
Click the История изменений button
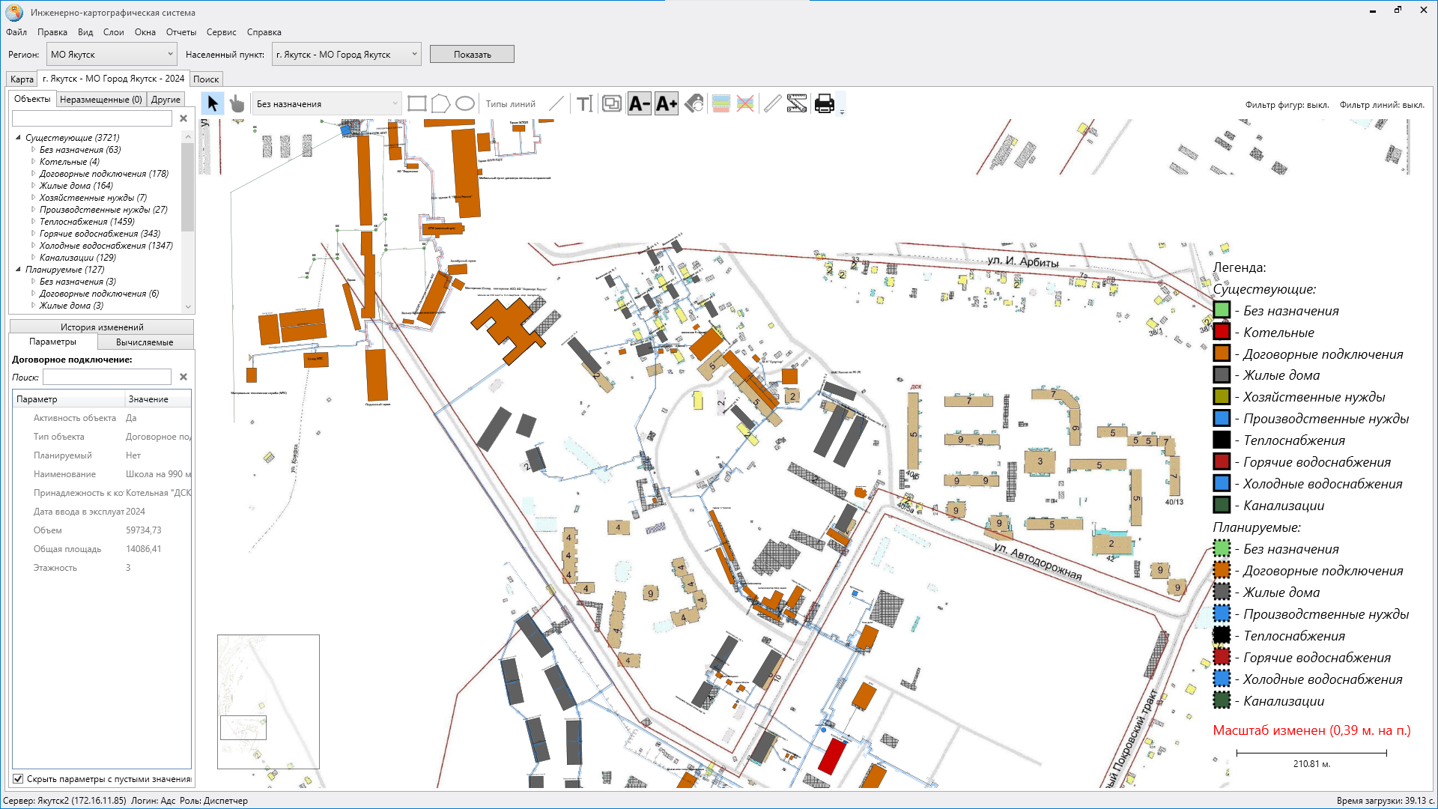102,327
